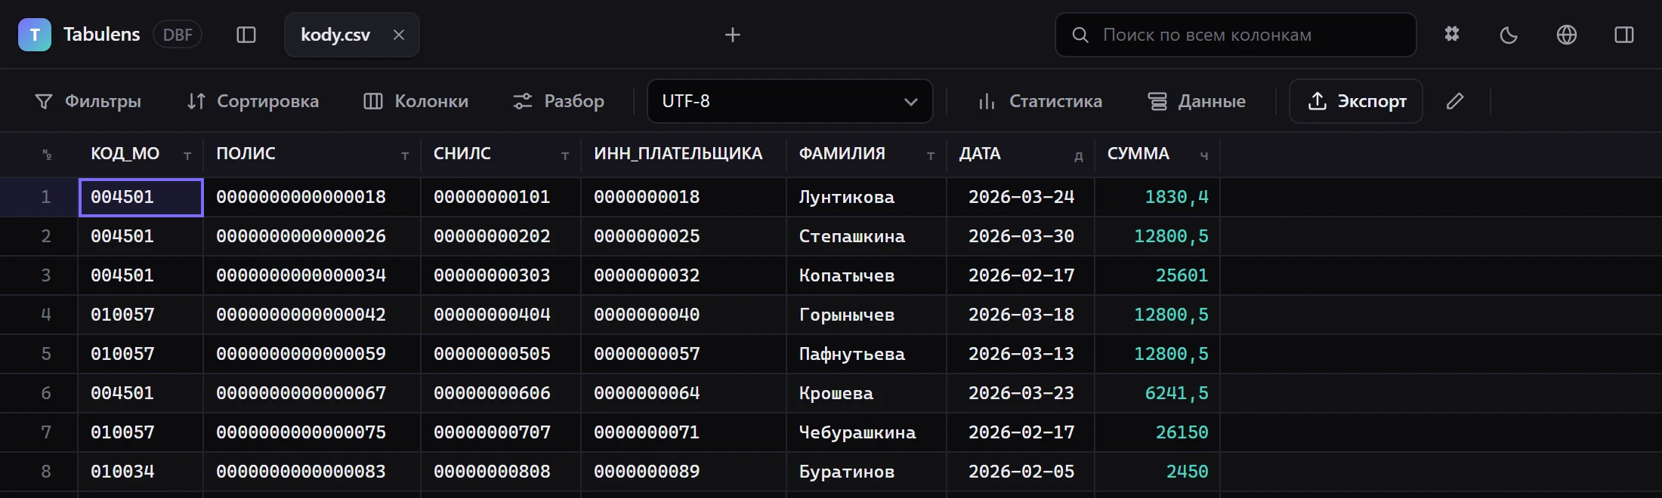Click the Экспорт button

(x=1356, y=101)
